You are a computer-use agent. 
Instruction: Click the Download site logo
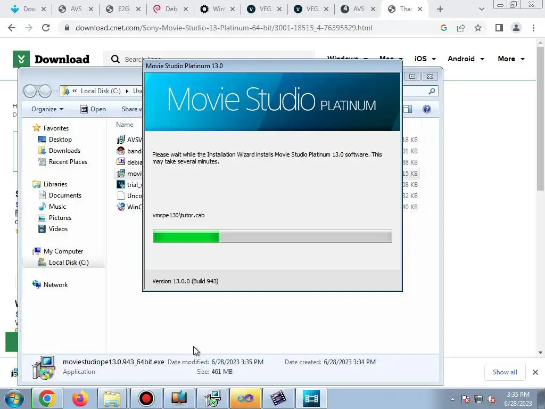52,59
